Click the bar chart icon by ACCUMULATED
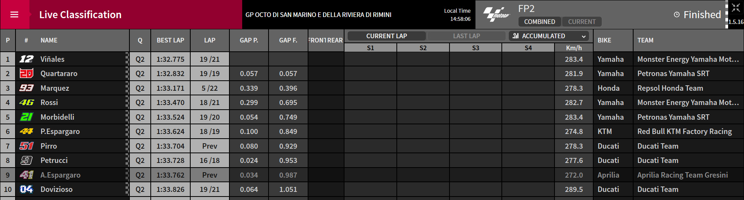Viewport: 744px width, 200px height. (x=516, y=36)
